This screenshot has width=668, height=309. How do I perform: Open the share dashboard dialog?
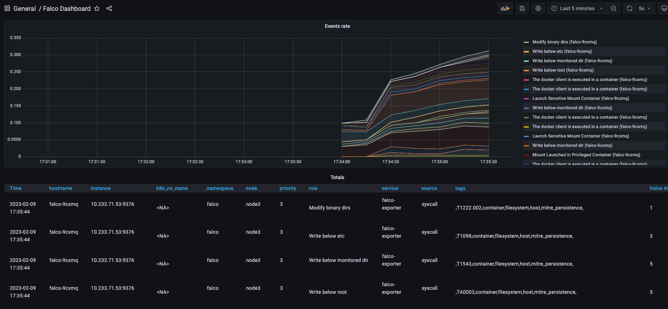click(109, 8)
